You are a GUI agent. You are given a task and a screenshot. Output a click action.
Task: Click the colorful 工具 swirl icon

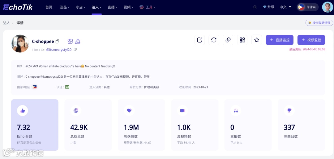click(x=141, y=7)
